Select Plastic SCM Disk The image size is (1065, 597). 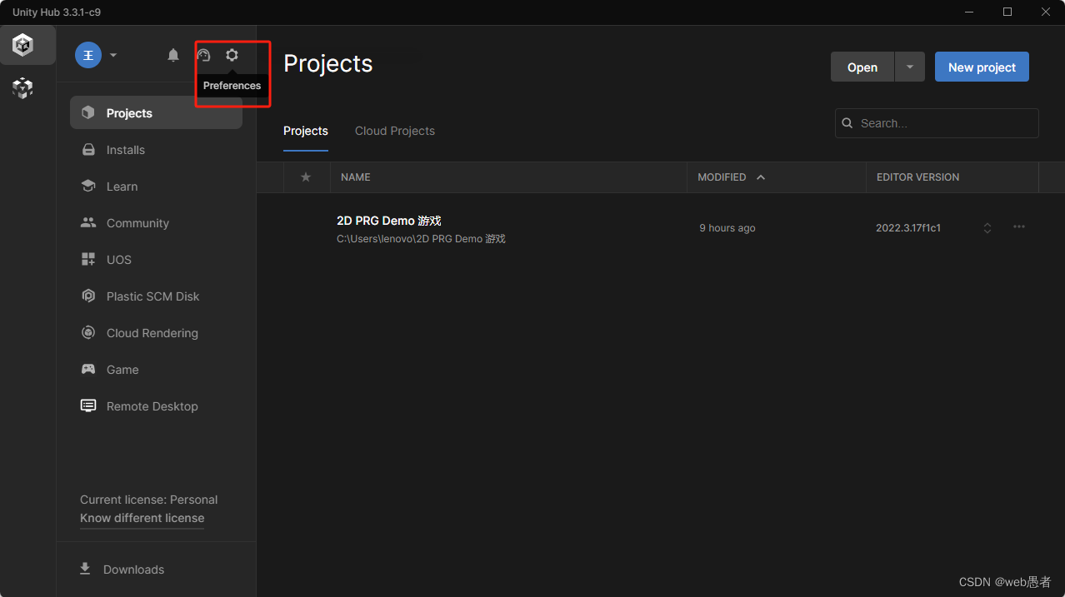pyautogui.click(x=152, y=296)
